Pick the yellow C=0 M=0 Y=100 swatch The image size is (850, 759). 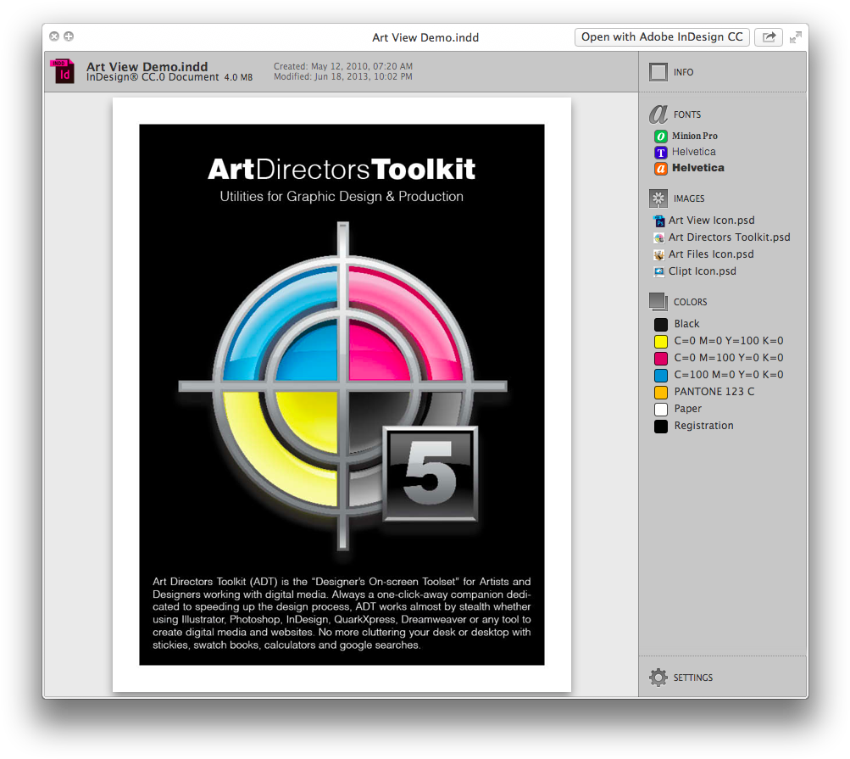click(x=661, y=341)
